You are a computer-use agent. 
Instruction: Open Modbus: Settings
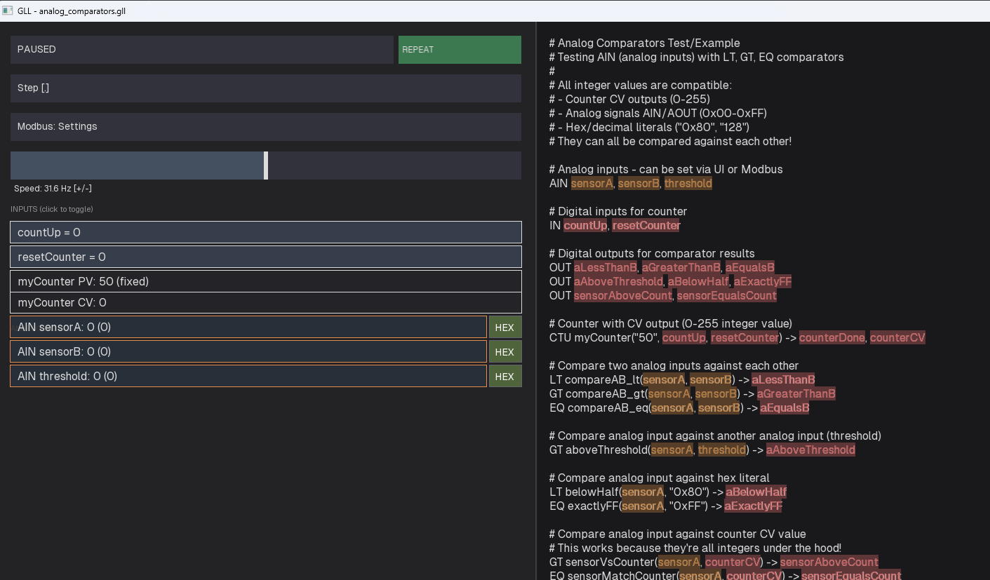tap(265, 127)
